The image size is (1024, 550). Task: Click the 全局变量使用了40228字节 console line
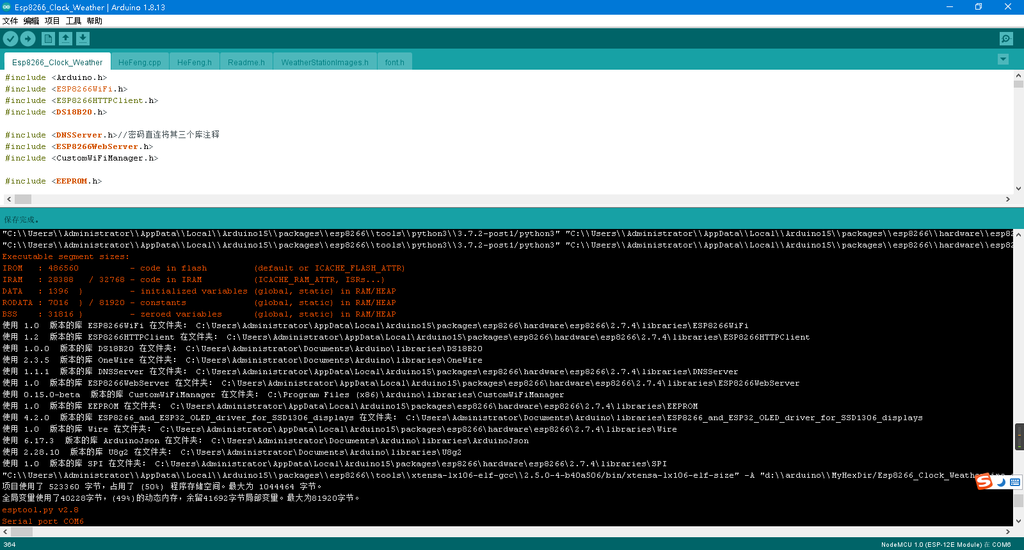tap(181, 498)
